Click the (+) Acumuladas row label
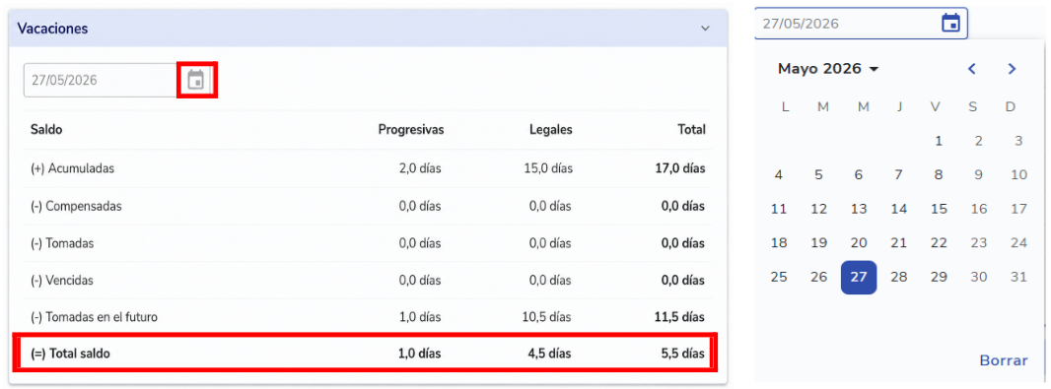 [x=72, y=168]
